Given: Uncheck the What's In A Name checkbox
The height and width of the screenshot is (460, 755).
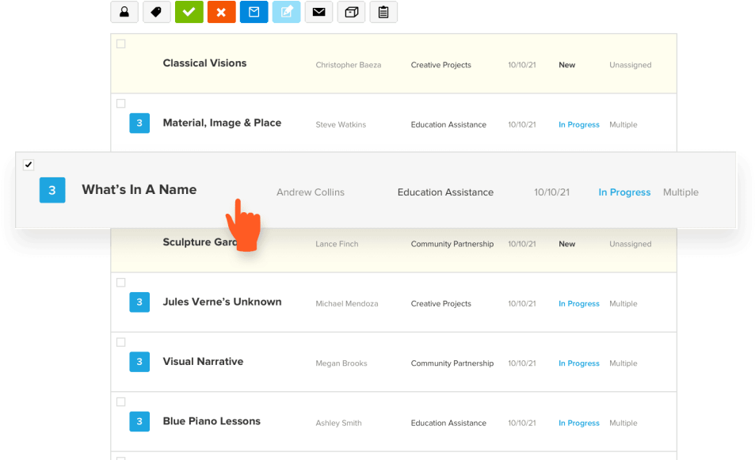Looking at the screenshot, I should [x=29, y=165].
